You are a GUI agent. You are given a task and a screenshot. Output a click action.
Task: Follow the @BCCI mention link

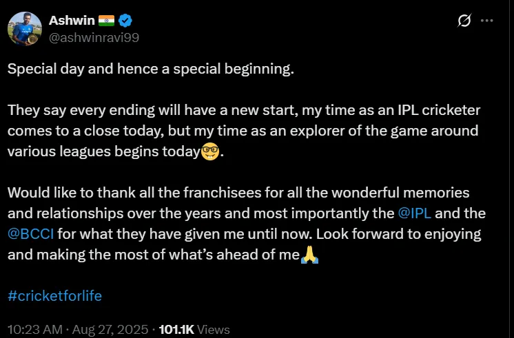[x=27, y=234]
